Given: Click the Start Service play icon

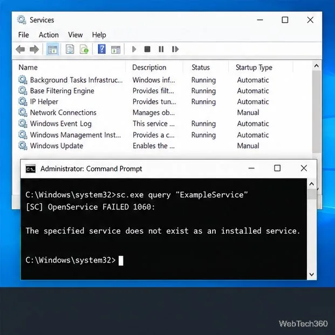Looking at the screenshot, I should click(x=134, y=49).
